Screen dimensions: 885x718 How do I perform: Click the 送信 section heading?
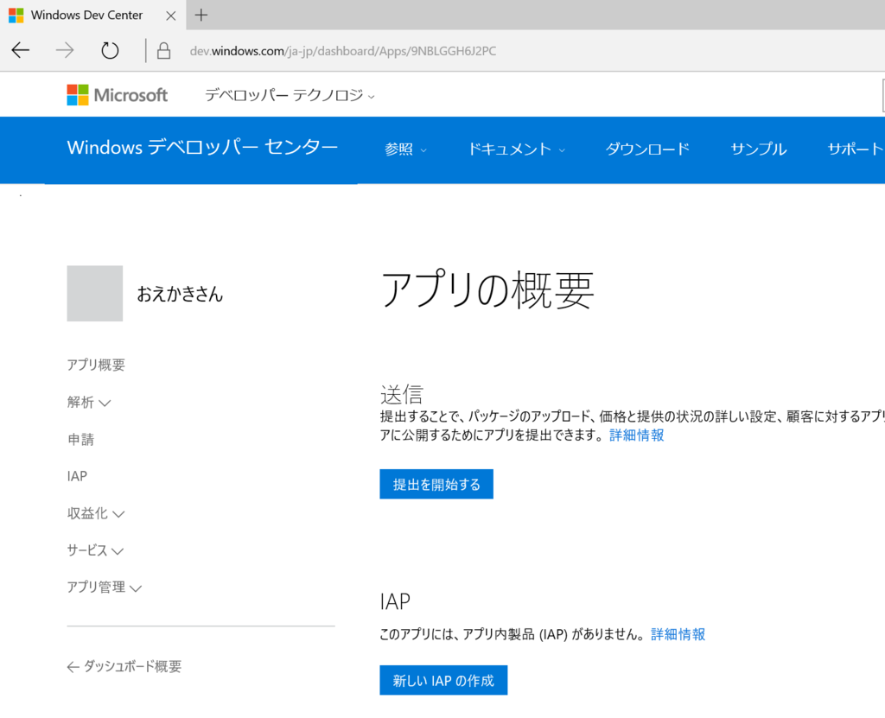coord(402,394)
